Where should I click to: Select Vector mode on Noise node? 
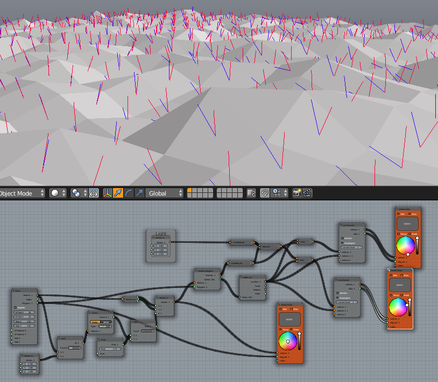[x=106, y=322]
